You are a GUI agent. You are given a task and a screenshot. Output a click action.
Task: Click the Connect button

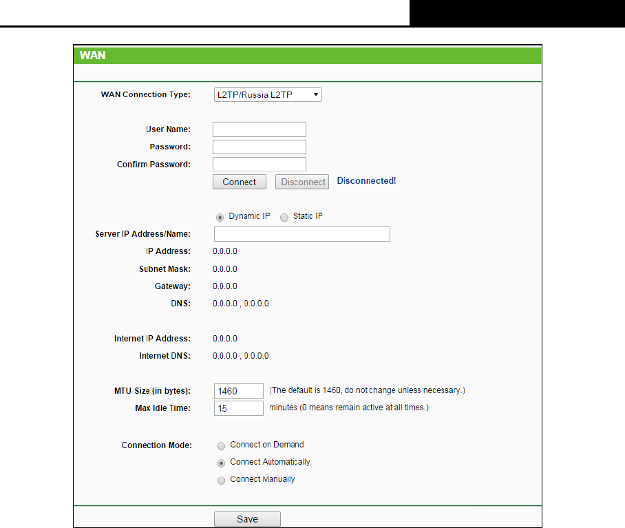pos(239,182)
